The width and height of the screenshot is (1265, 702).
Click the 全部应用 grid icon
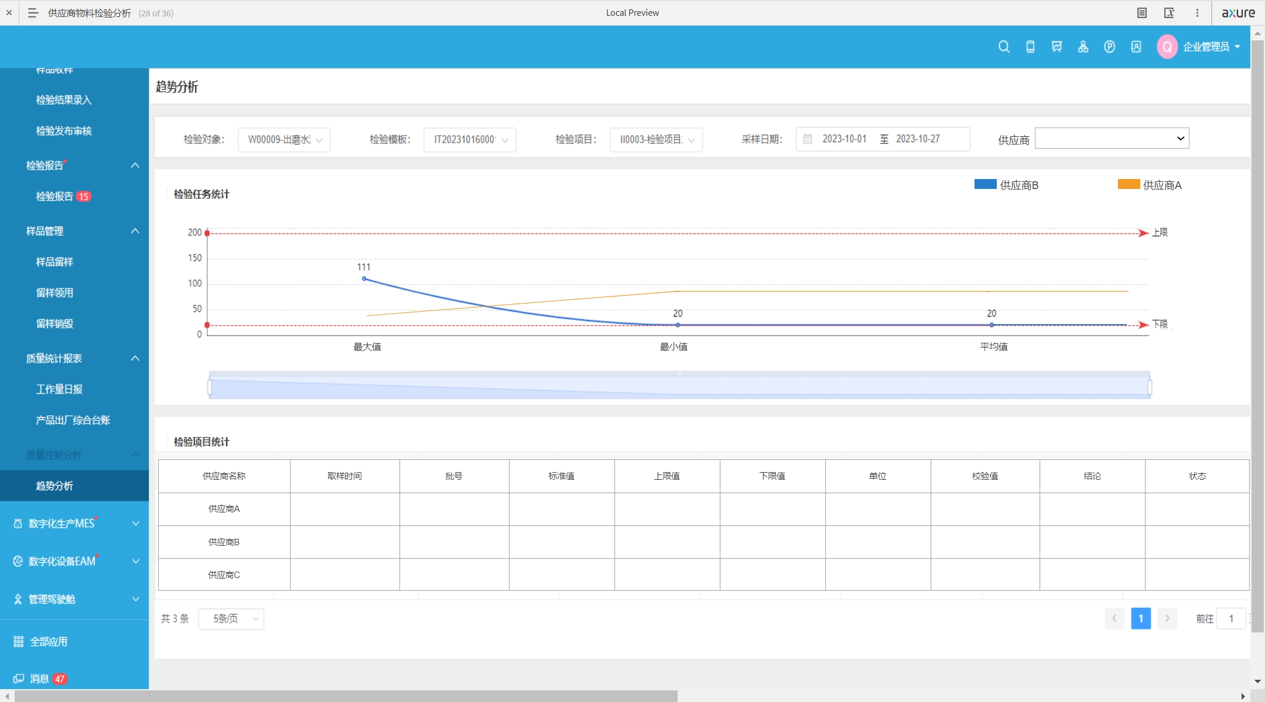click(x=18, y=642)
